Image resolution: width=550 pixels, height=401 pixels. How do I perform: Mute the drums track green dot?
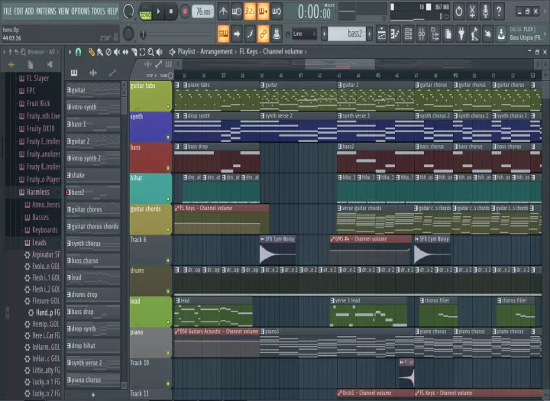[x=168, y=291]
